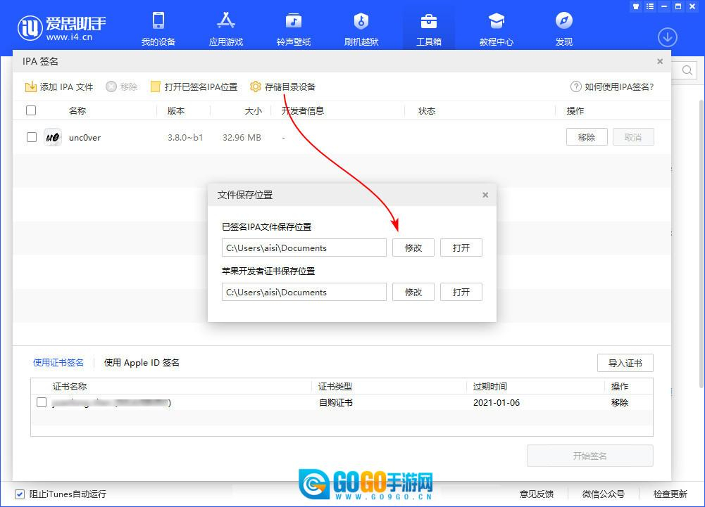705x507 pixels.
Task: Open Ringtones & Wallpapers (铃声壁纸) section
Action: [294, 29]
